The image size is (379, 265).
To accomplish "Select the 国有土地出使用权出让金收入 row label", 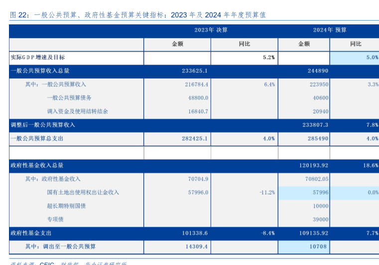I will point(83,192).
